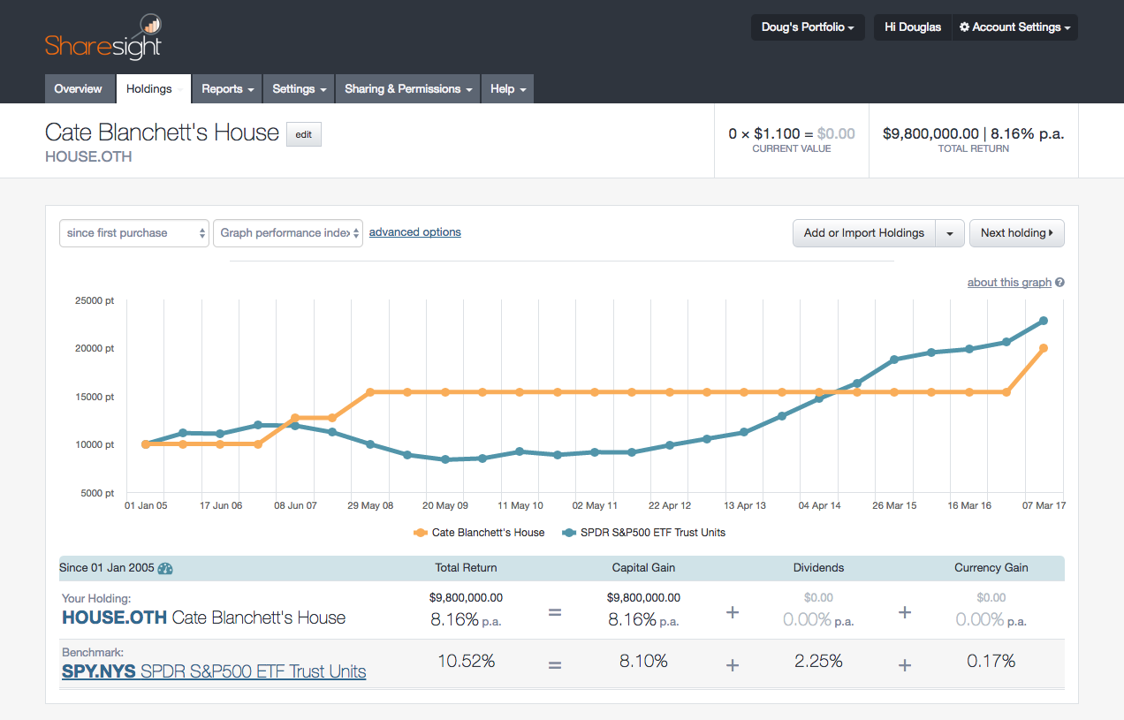Click the $9,800,000.00 | 8.16% p.a. total return
The width and height of the screenshot is (1124, 720).
pos(973,134)
